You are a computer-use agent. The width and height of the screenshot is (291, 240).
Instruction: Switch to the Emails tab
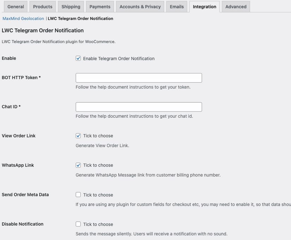coord(177,7)
